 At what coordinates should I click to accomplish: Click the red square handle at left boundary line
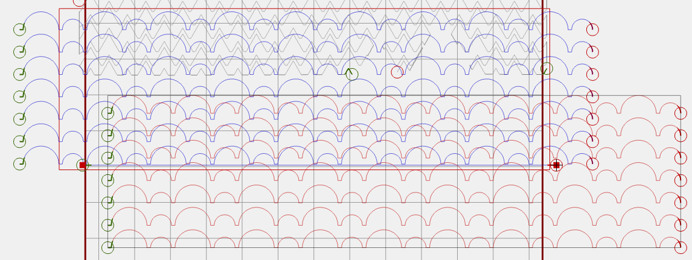pos(83,165)
